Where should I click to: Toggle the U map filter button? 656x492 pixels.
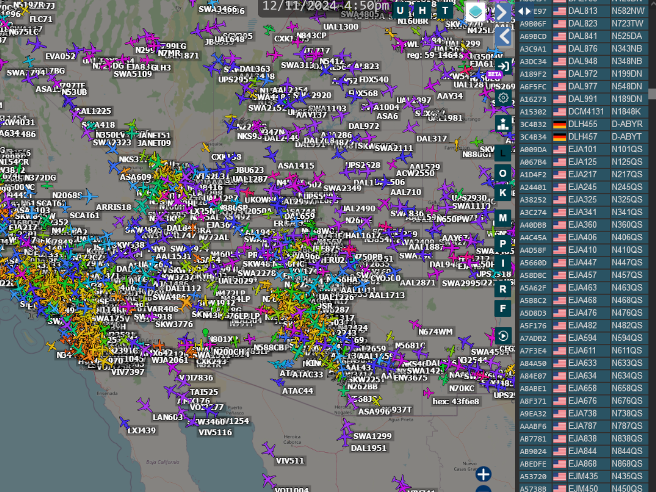click(x=400, y=10)
